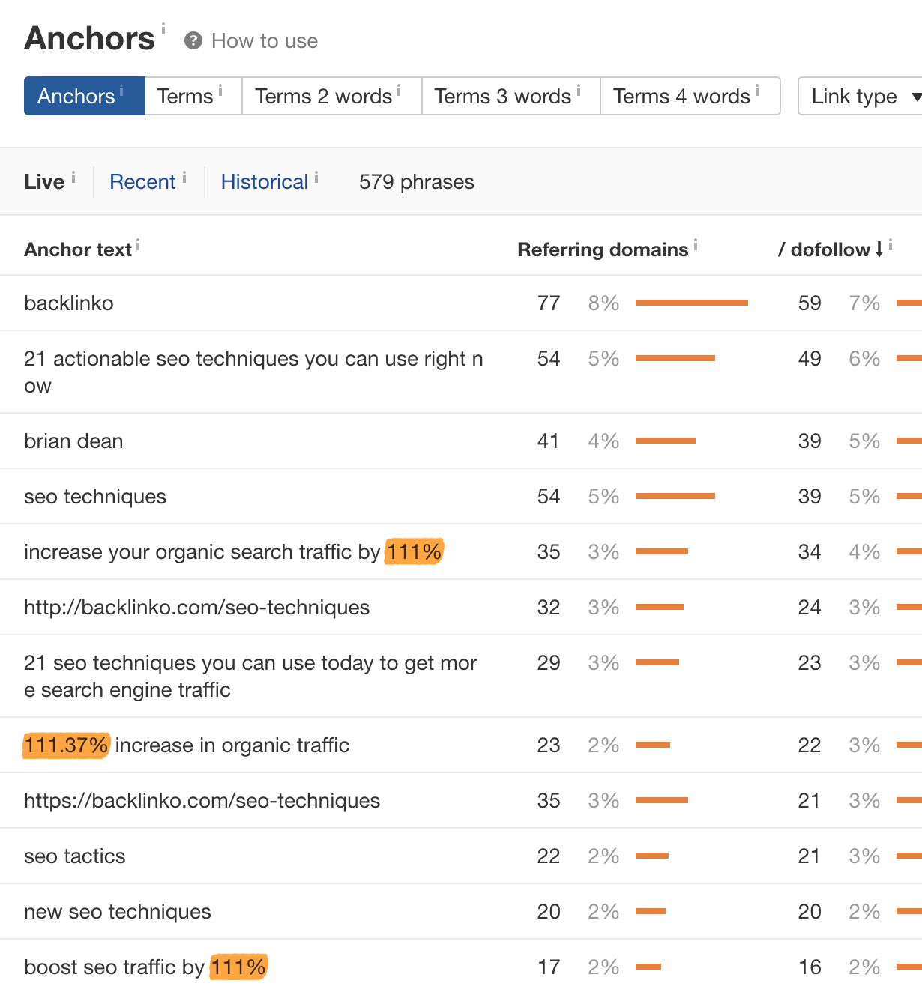Switch to the Terms tab

[185, 96]
